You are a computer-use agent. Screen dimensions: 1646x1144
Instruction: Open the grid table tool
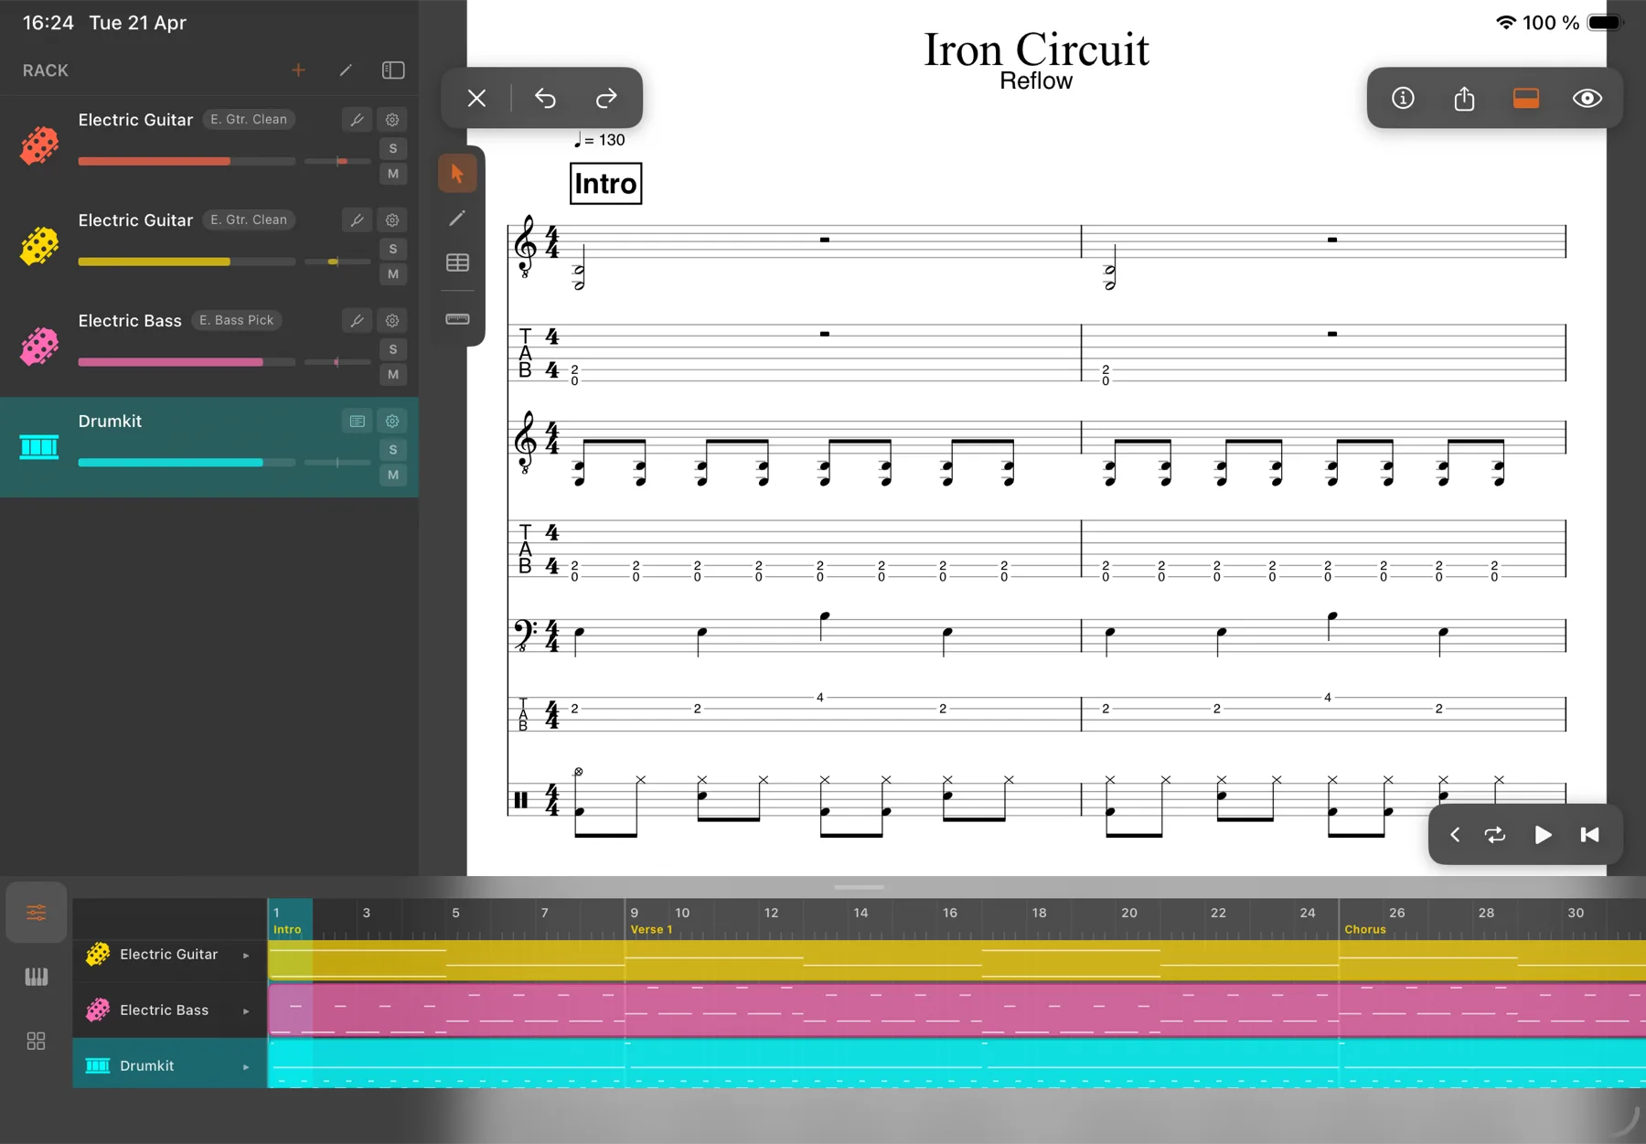[457, 263]
